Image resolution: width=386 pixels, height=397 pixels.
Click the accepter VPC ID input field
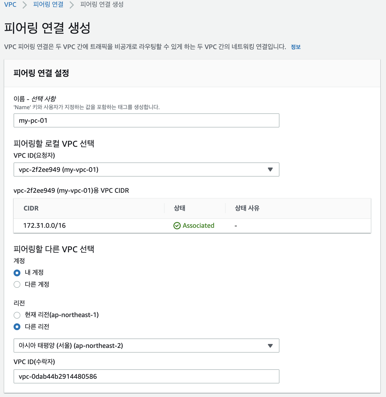coord(147,376)
